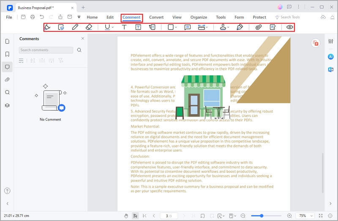This screenshot has height=221, width=338.
Task: Select the Pencil drawing tool
Action: click(75, 27)
